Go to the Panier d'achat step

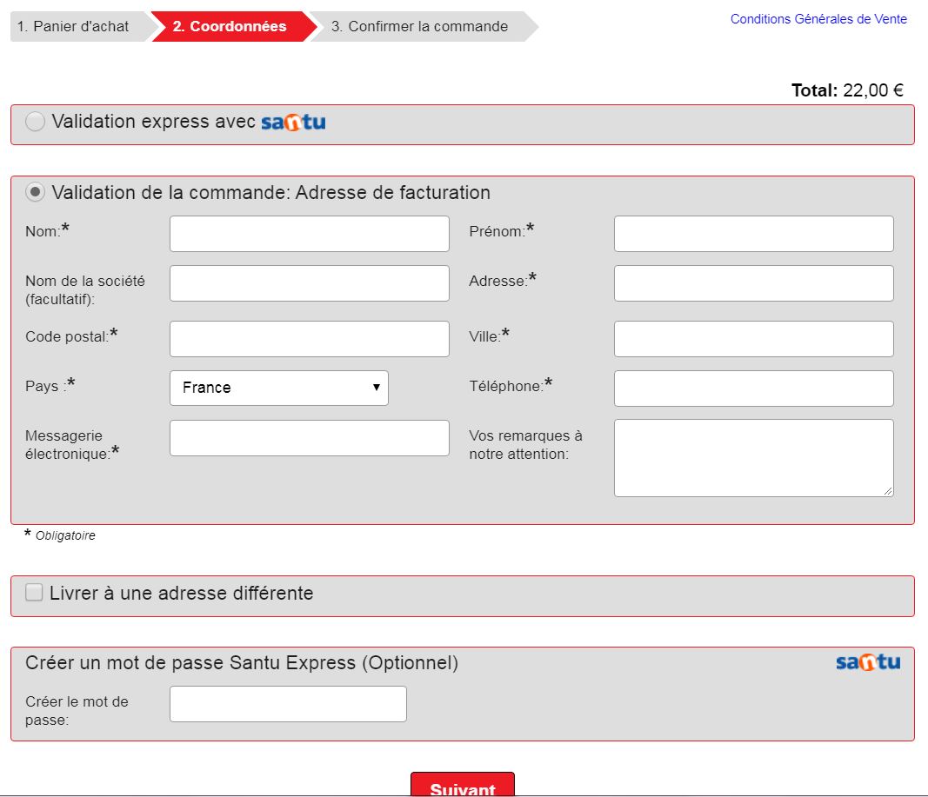[x=73, y=26]
